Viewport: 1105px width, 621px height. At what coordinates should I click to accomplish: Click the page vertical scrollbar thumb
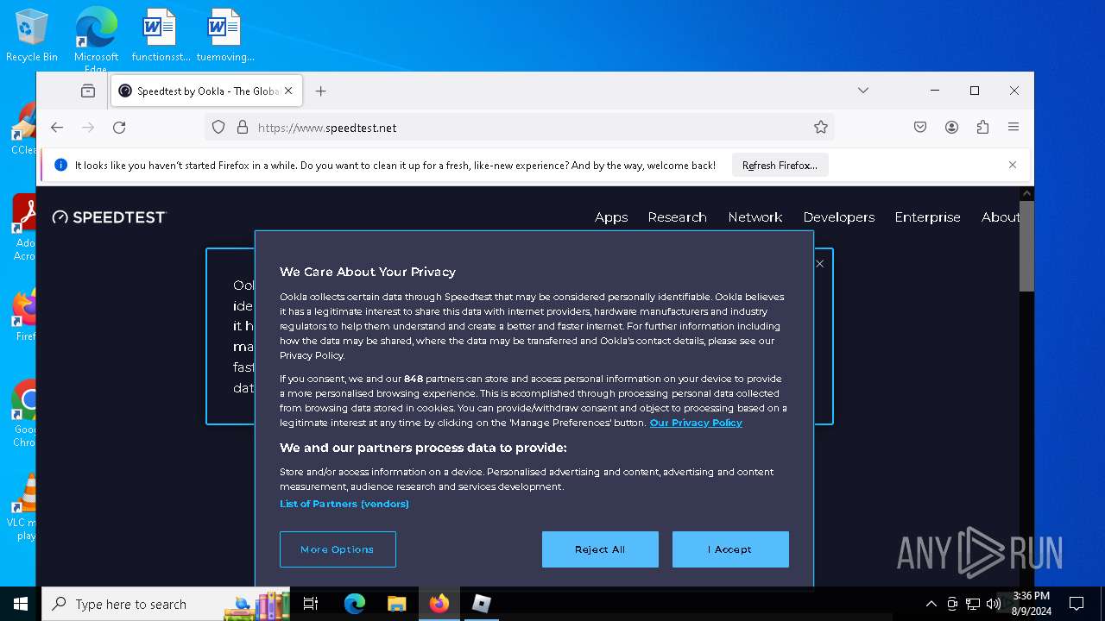pos(1026,246)
